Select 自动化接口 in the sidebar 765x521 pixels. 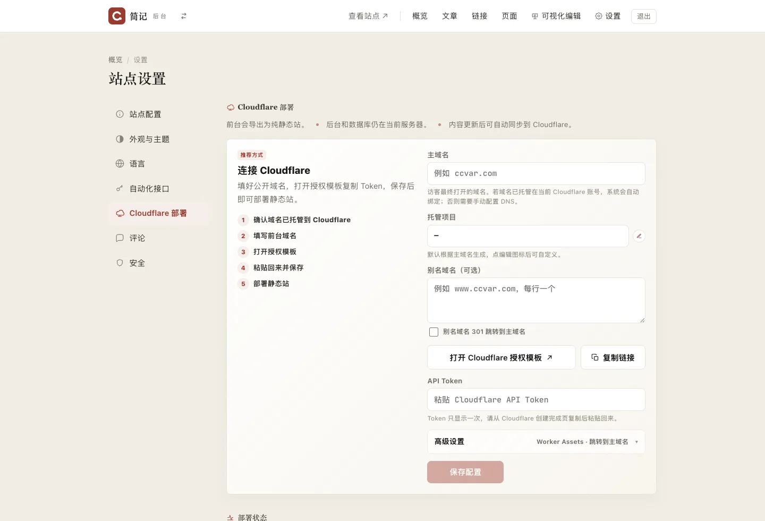(x=159, y=189)
